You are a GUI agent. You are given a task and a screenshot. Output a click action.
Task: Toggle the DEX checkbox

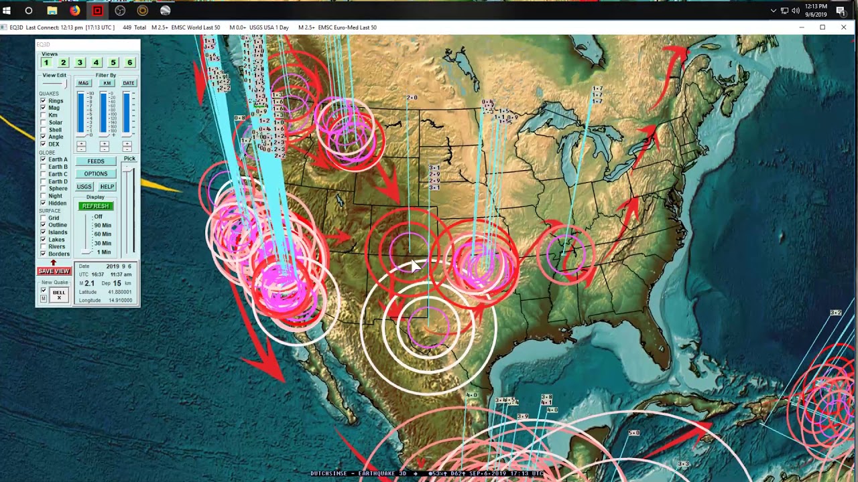tap(43, 144)
